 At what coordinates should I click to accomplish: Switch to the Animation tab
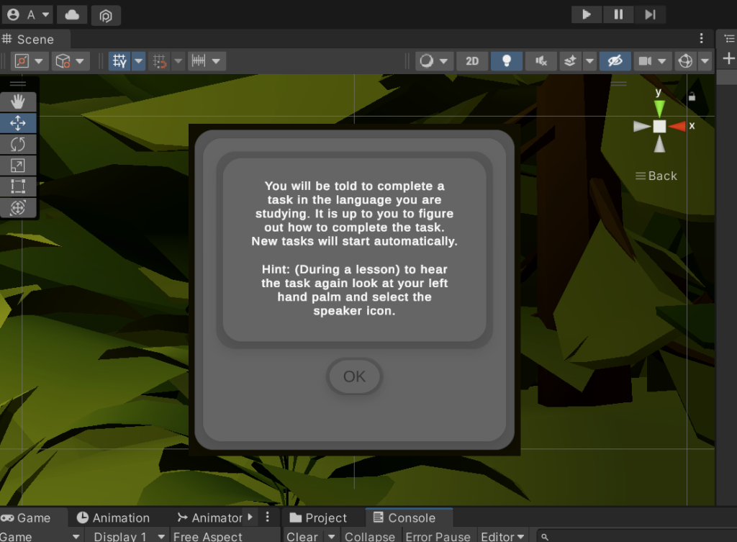113,518
